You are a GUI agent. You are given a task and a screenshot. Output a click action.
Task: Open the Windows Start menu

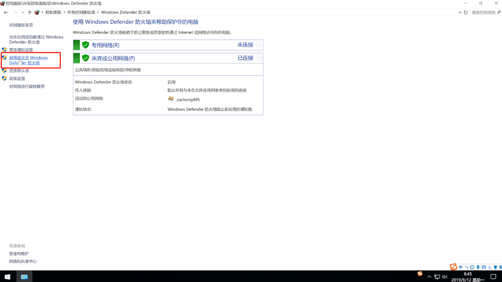(7, 276)
